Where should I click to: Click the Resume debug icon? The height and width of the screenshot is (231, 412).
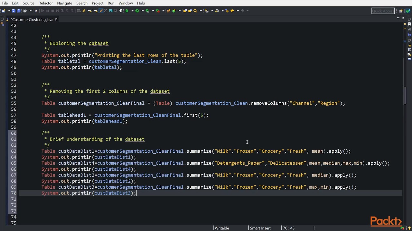click(x=42, y=11)
